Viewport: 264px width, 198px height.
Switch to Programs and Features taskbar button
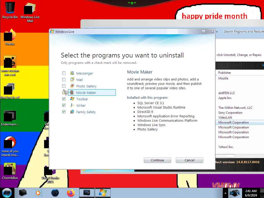point(87,193)
